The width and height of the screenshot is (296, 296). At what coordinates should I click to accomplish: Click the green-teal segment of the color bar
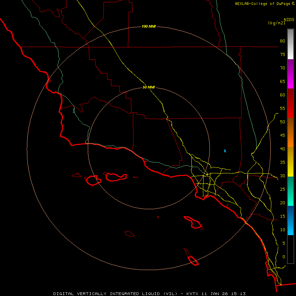pyautogui.click(x=290, y=191)
